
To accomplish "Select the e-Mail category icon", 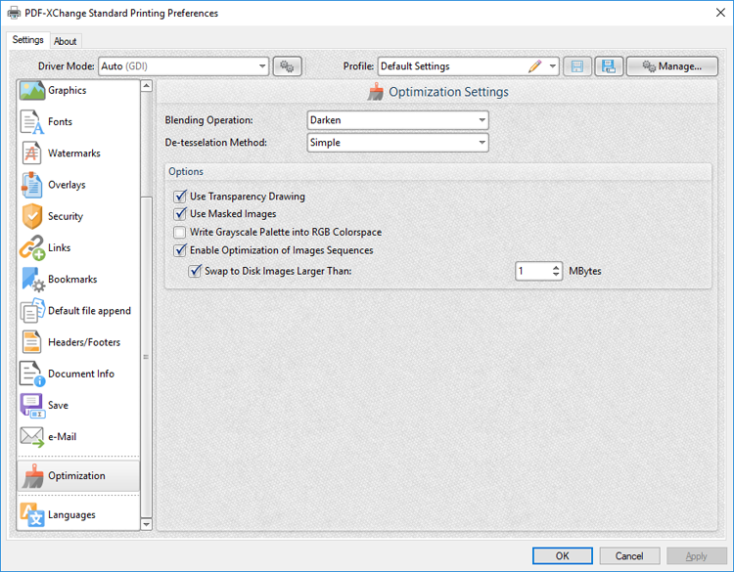I will (x=32, y=437).
